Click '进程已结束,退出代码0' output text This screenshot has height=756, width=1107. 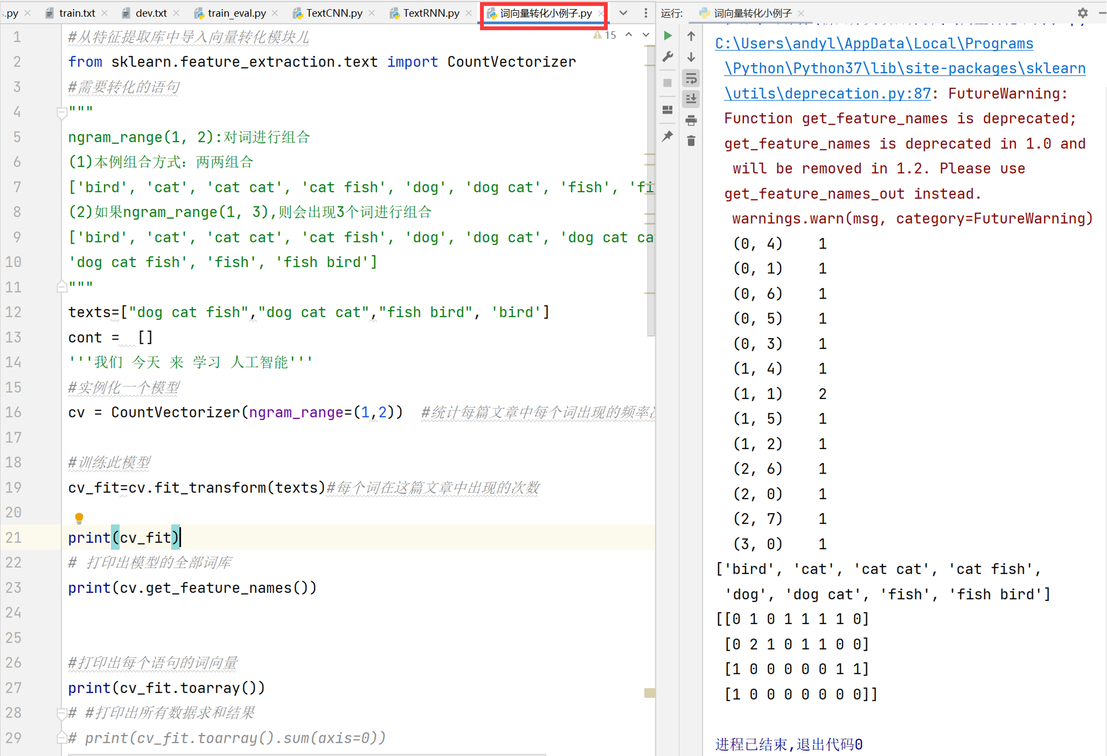click(x=789, y=744)
